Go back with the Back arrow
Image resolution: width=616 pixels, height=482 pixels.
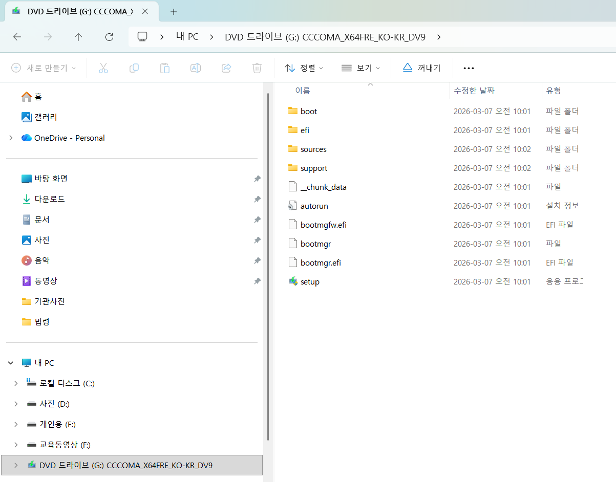17,37
